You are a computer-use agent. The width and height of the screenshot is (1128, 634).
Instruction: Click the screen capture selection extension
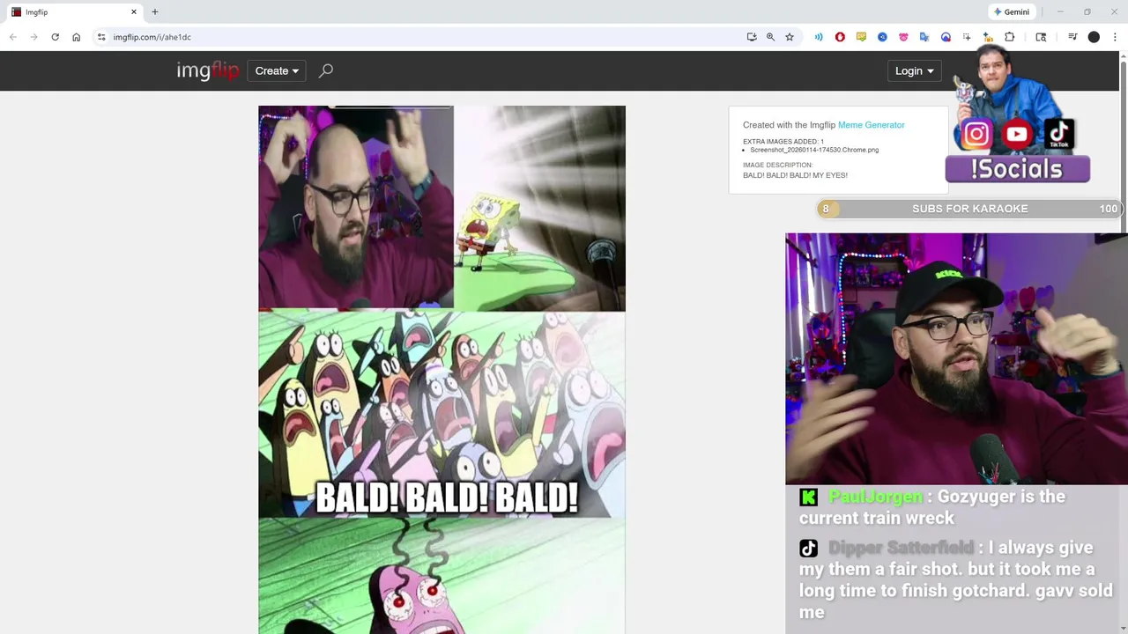pos(967,37)
